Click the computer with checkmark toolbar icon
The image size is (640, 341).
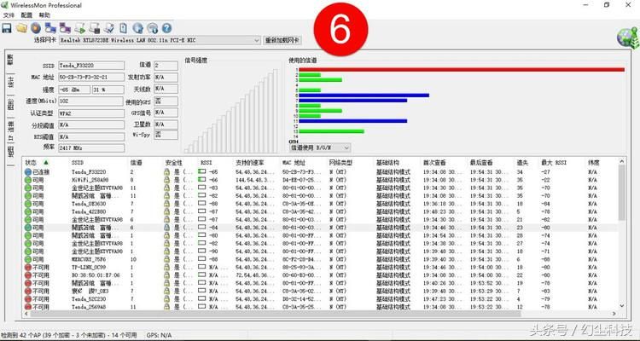[x=109, y=28]
